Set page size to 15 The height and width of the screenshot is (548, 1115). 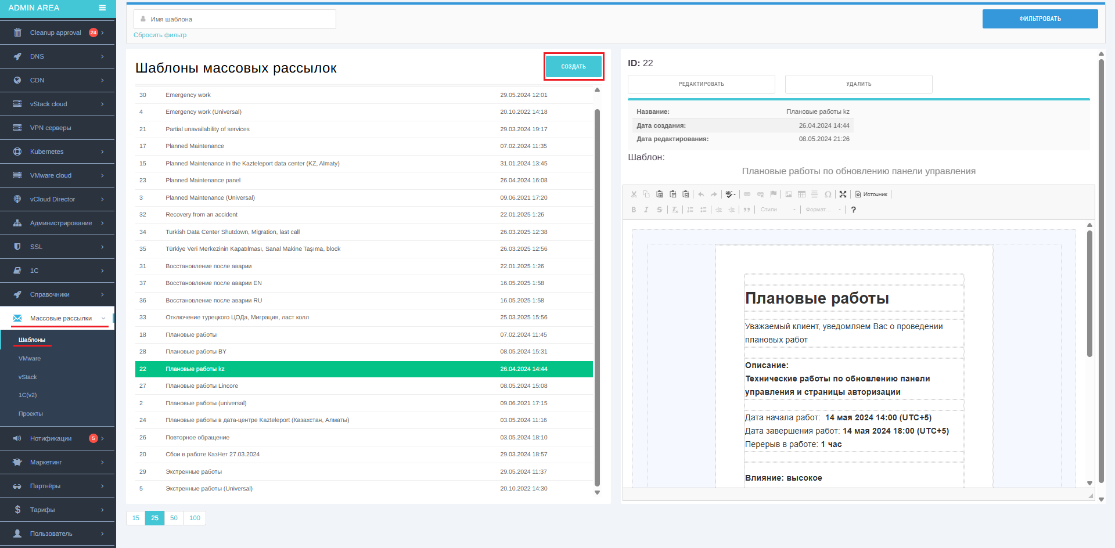[x=136, y=518]
